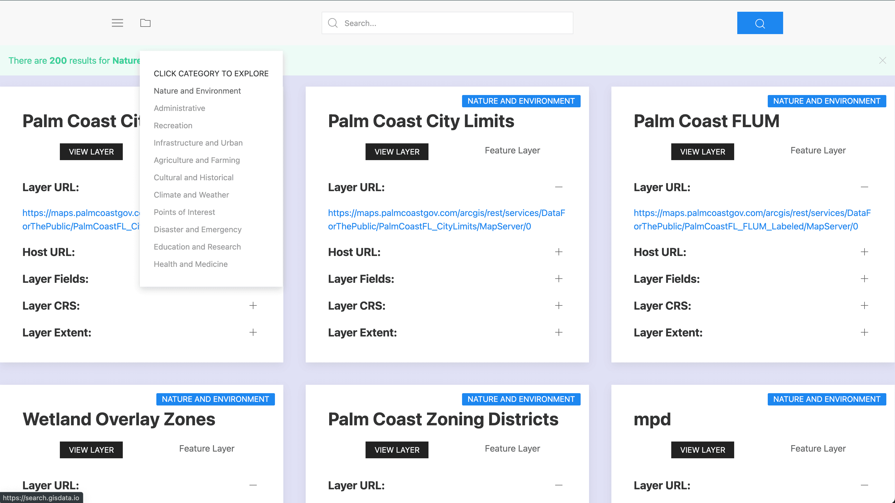Select Infrastructure and Urban category

(198, 143)
